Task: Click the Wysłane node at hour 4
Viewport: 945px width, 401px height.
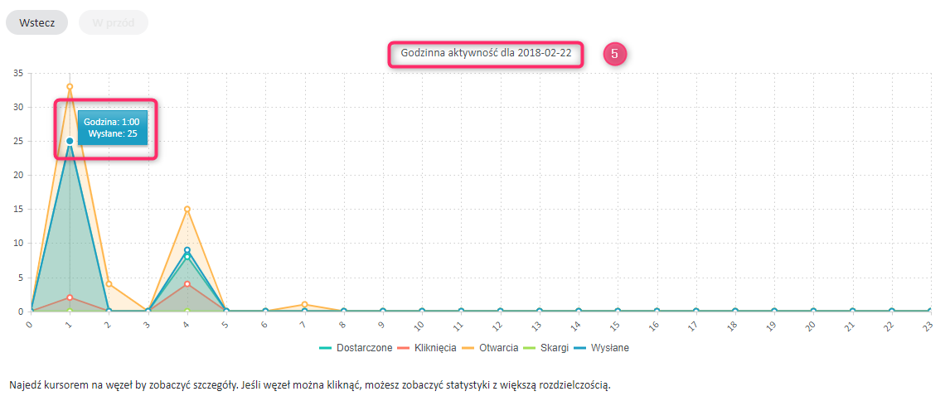Action: [x=187, y=249]
